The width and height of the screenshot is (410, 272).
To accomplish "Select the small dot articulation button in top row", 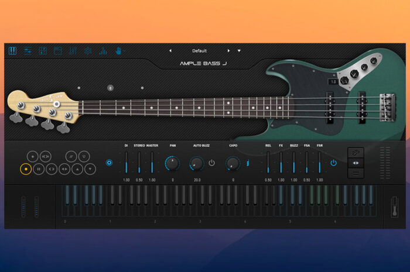I will click(32, 156).
